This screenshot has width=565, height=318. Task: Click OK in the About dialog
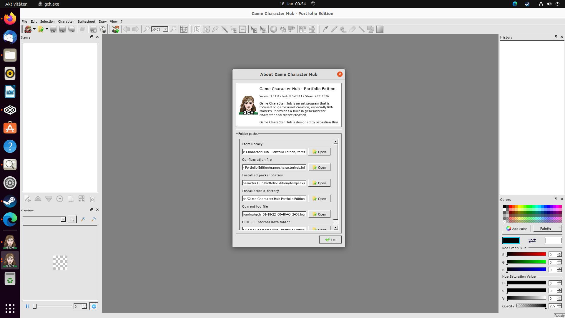(330, 240)
